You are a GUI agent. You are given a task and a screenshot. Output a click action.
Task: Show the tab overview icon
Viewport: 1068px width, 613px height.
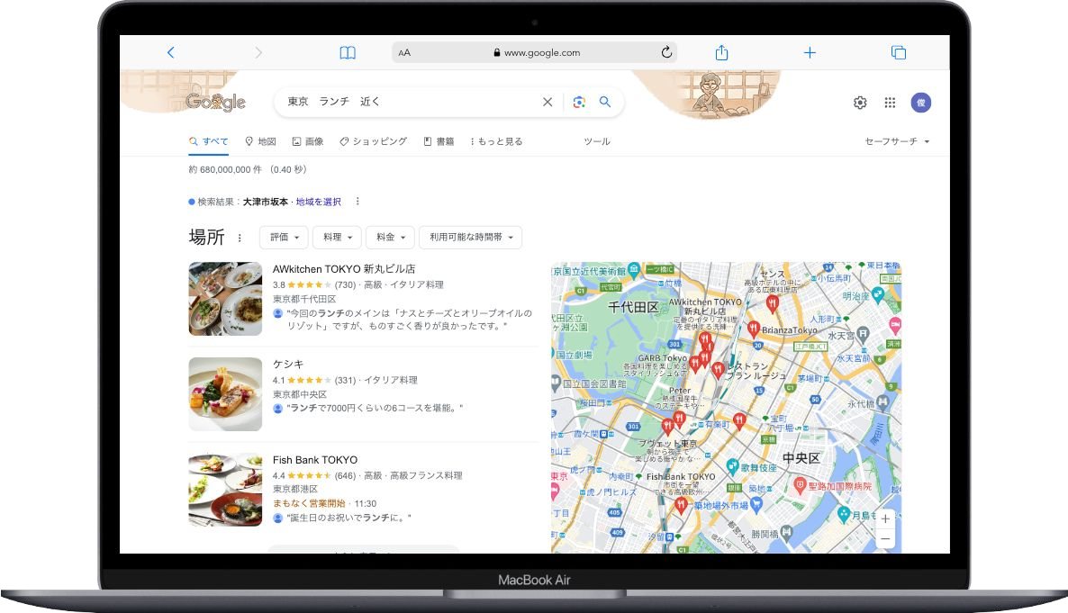[899, 52]
